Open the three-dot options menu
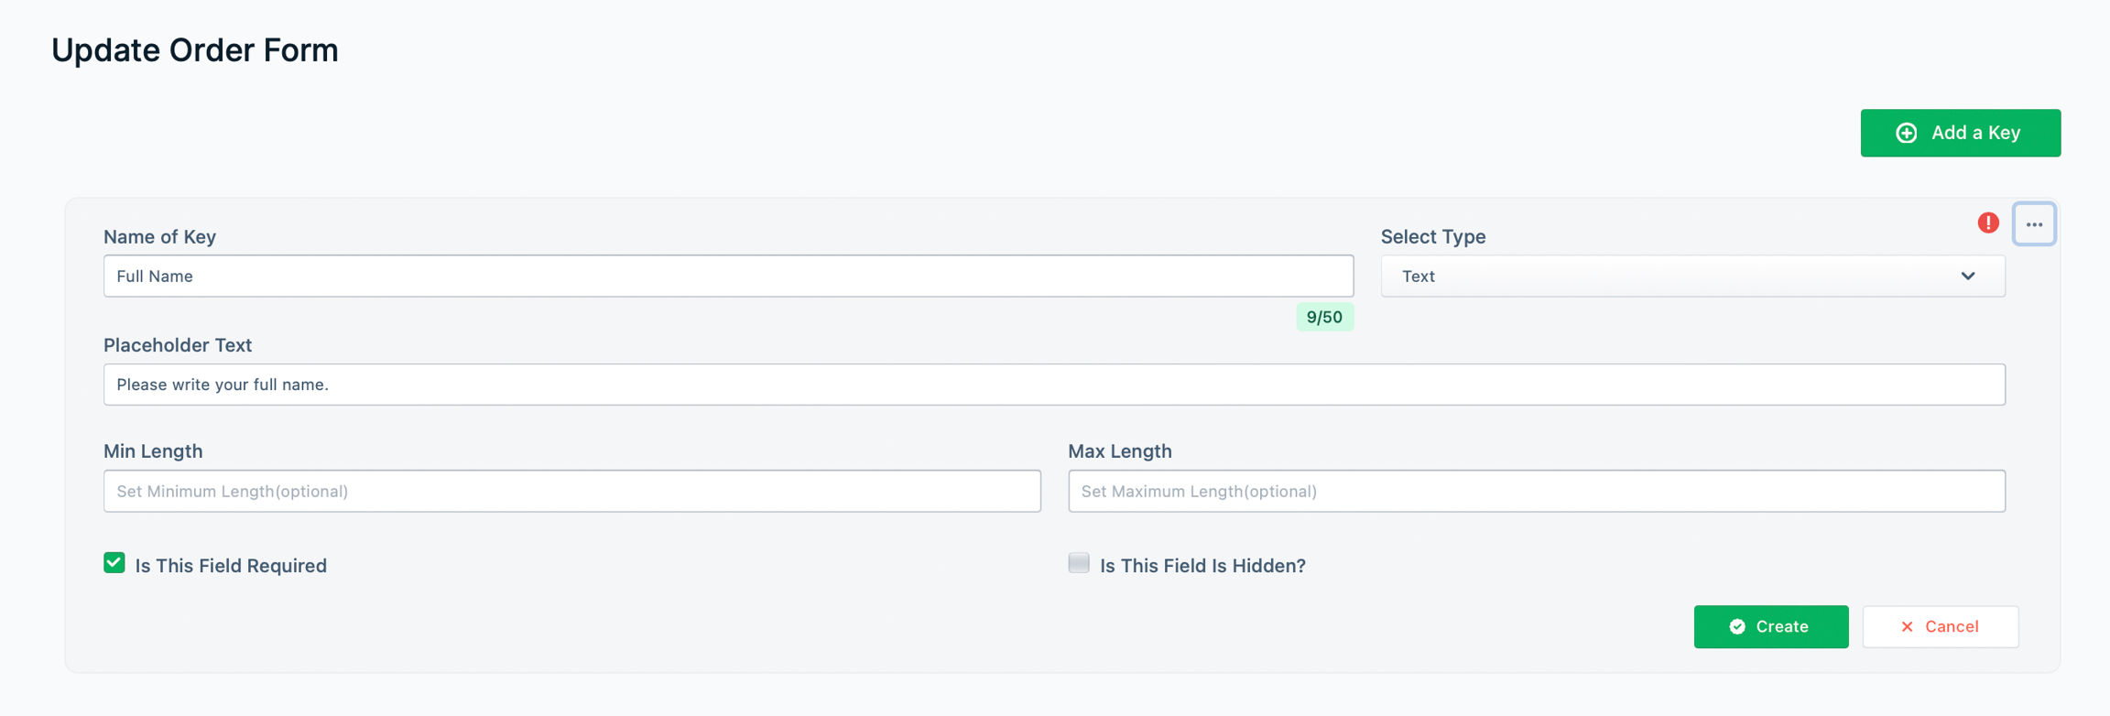Viewport: 2110px width, 716px height. pyautogui.click(x=2033, y=224)
